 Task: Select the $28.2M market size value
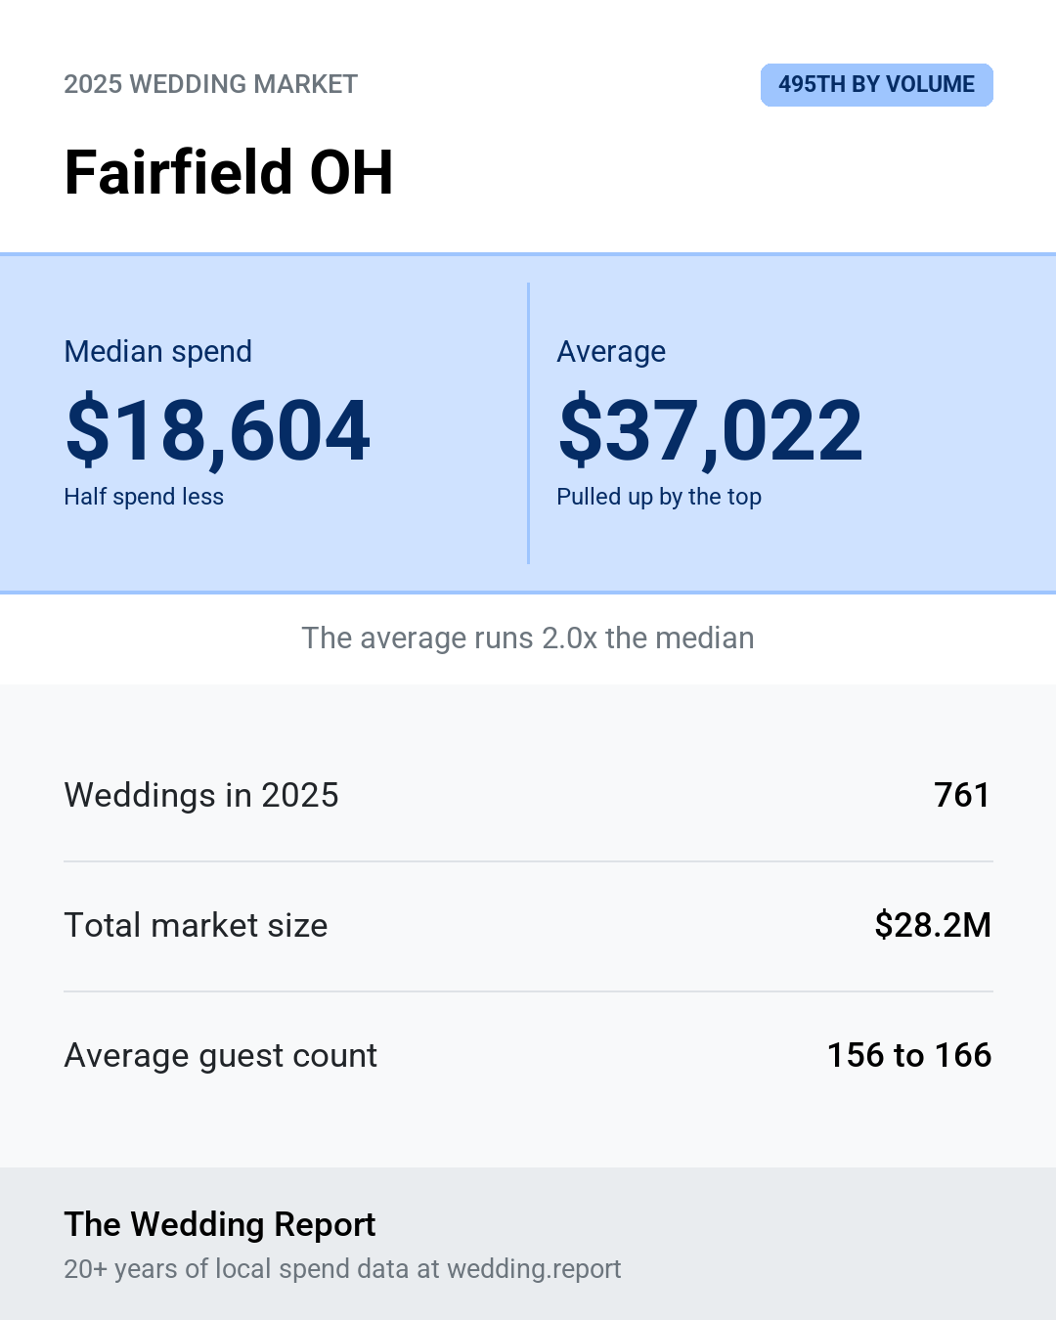coord(933,925)
